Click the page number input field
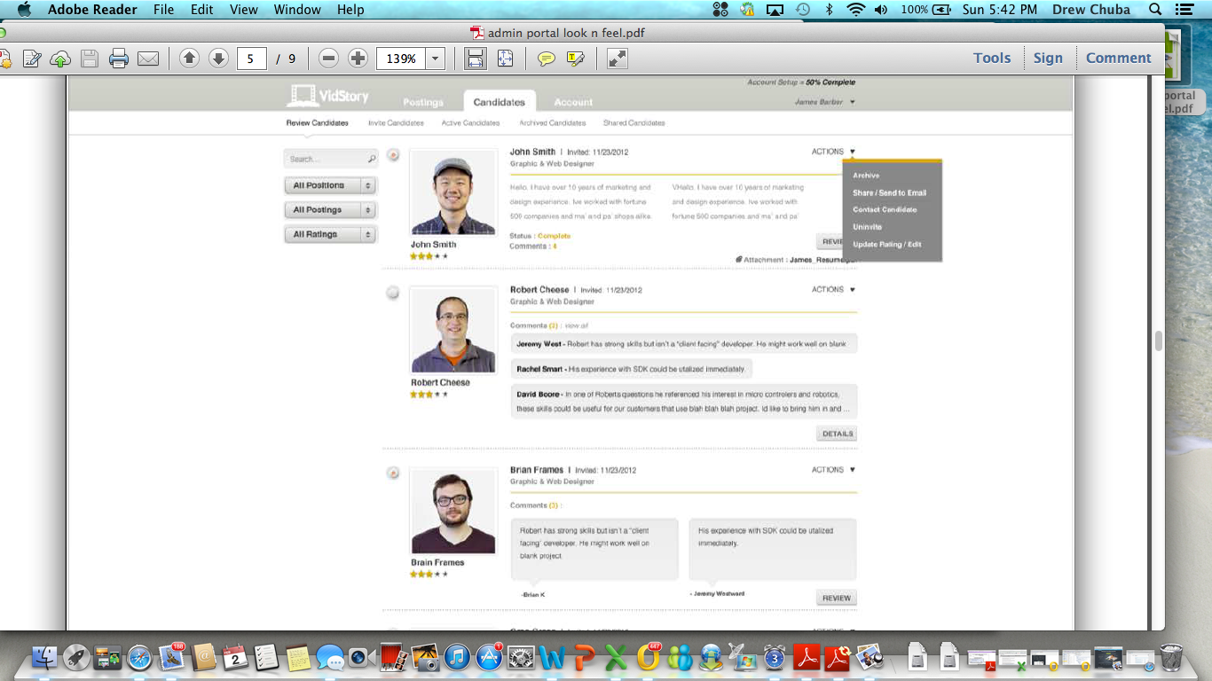 click(x=251, y=59)
